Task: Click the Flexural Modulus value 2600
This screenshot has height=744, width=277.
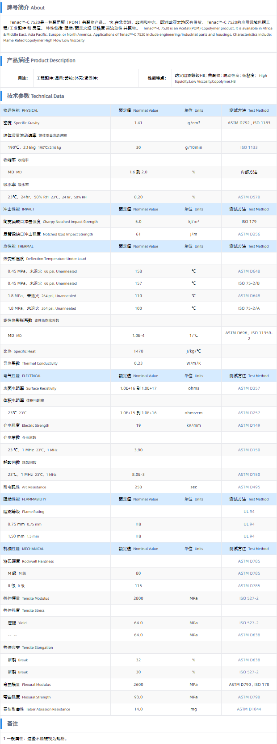Action: (x=138, y=685)
